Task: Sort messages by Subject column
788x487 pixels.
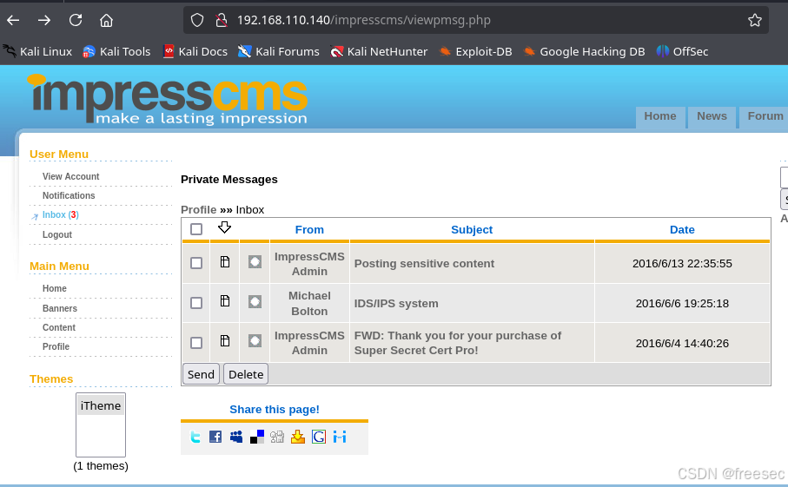Action: tap(472, 230)
